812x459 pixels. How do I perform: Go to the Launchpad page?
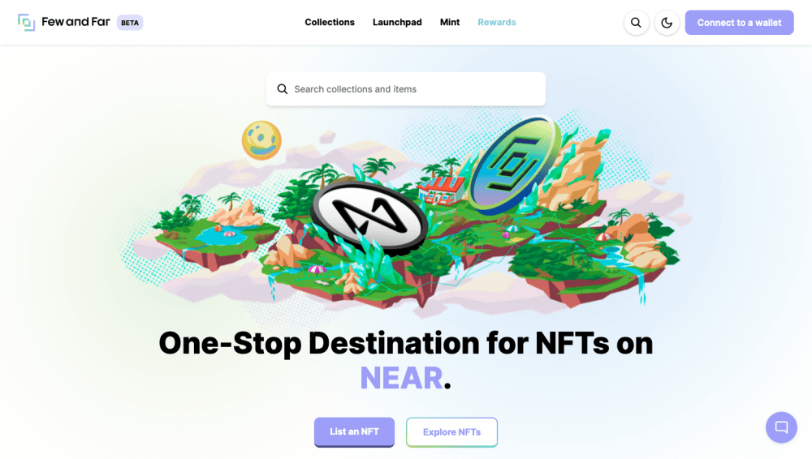(397, 22)
